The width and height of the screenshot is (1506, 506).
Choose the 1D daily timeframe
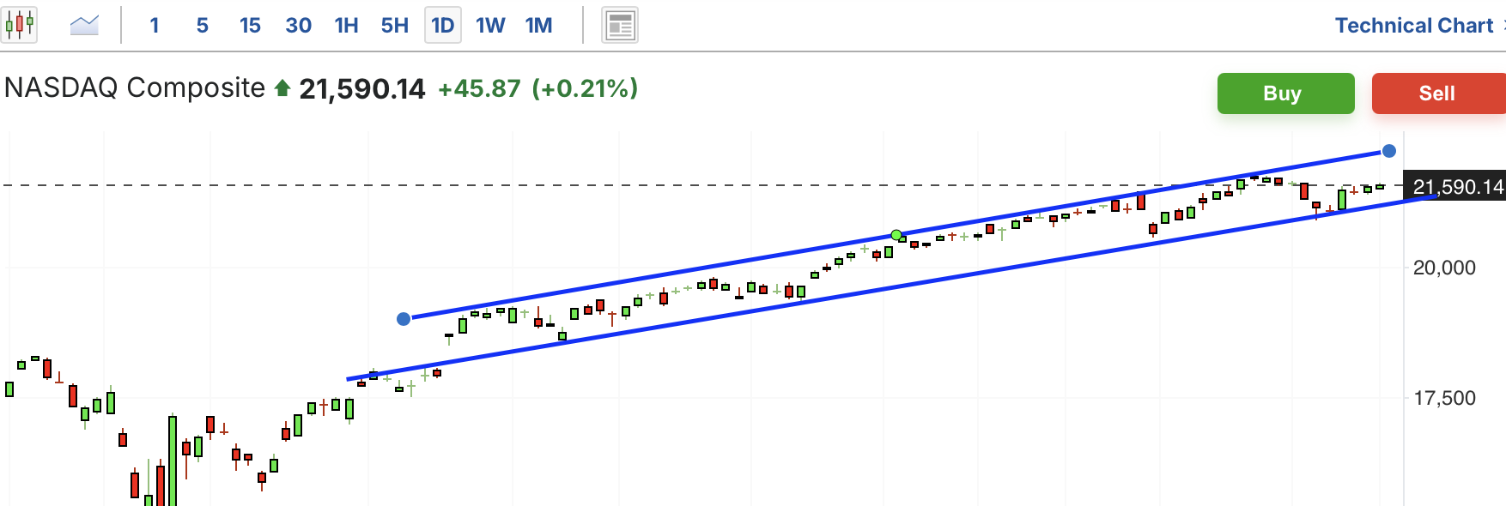click(x=443, y=25)
